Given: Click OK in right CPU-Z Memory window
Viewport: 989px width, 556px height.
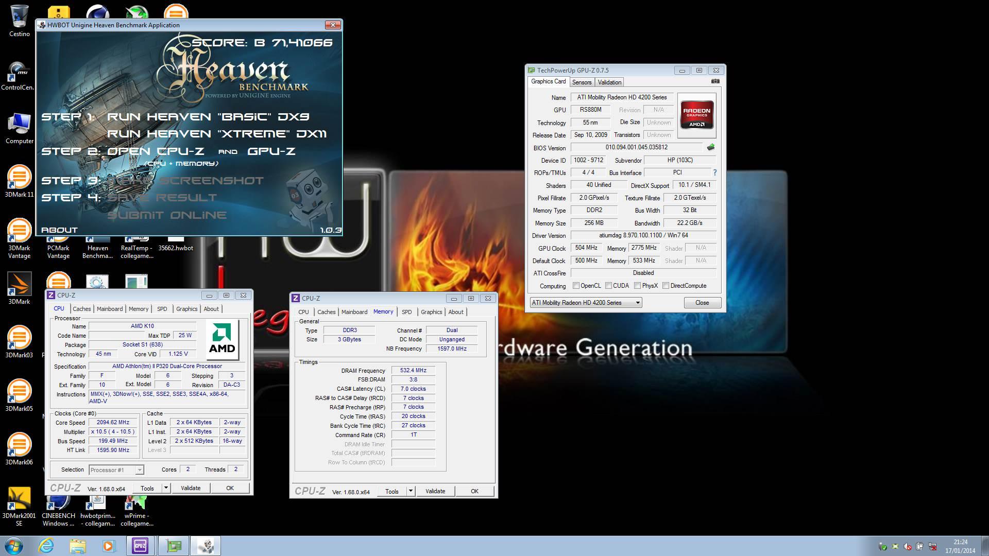Looking at the screenshot, I should (474, 491).
